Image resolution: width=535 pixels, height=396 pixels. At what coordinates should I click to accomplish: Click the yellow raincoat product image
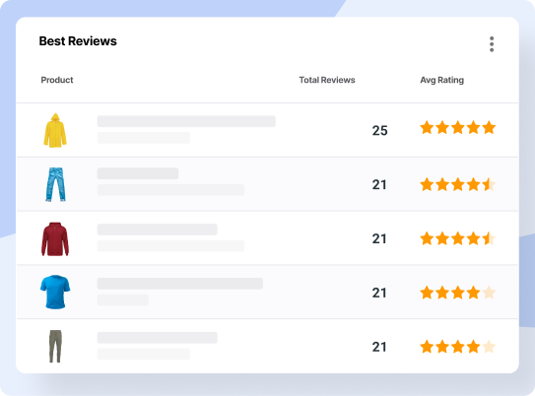coord(55,130)
